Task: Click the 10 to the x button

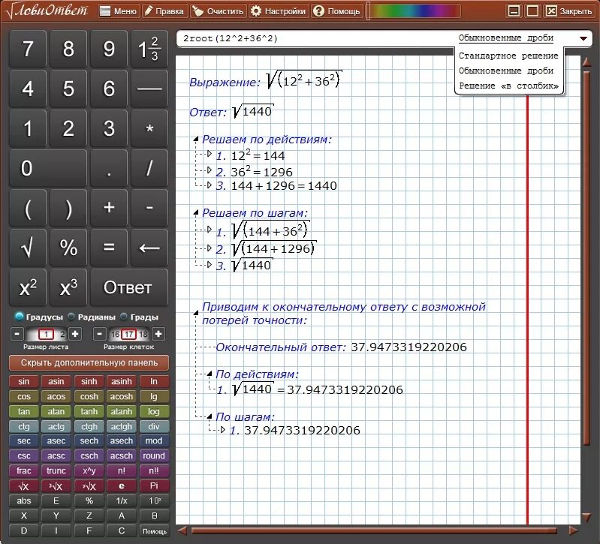Action: click(154, 500)
